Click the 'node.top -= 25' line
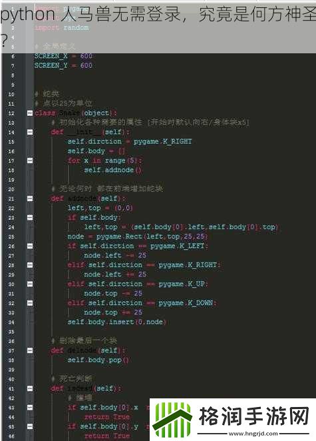 click(113, 293)
